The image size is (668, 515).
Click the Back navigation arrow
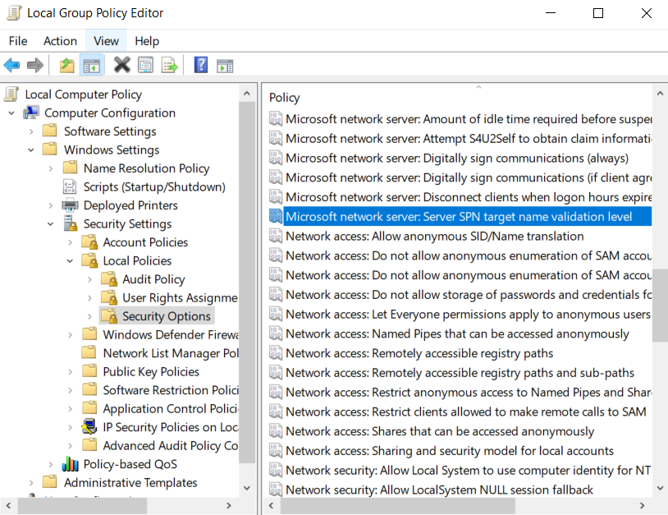[14, 65]
